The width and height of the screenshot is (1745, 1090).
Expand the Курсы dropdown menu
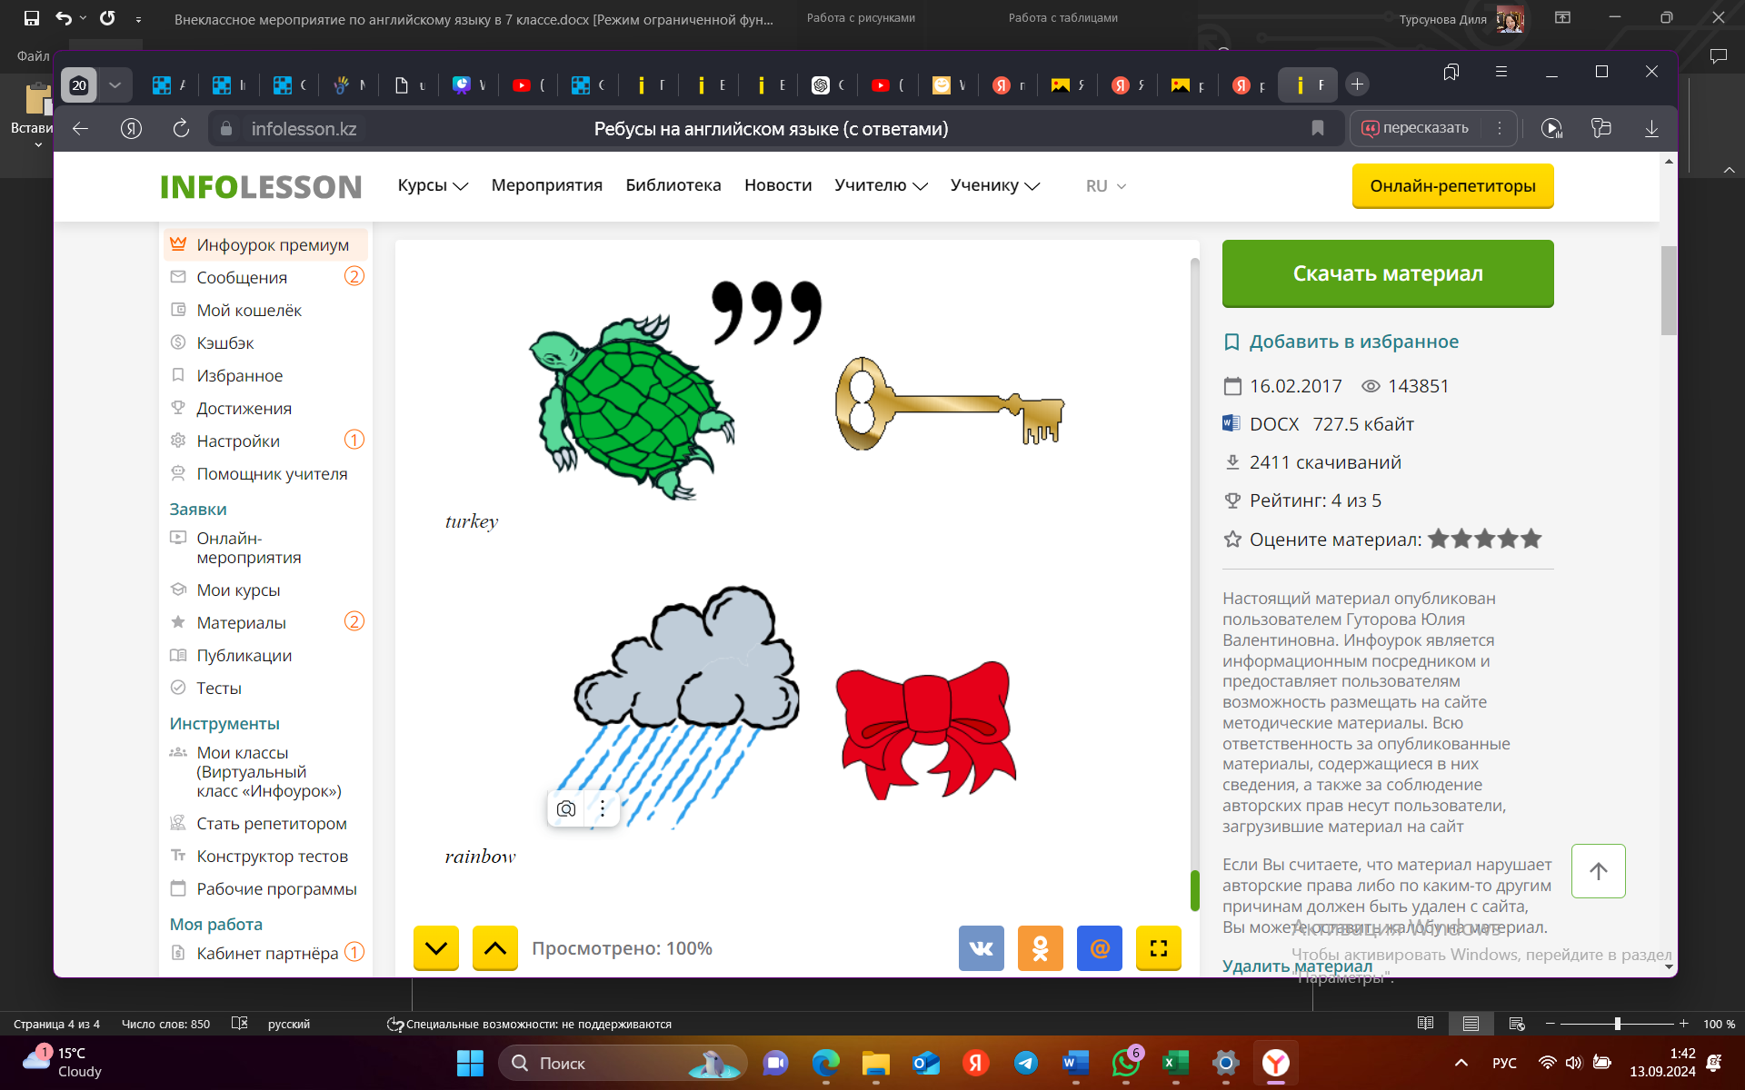[433, 185]
